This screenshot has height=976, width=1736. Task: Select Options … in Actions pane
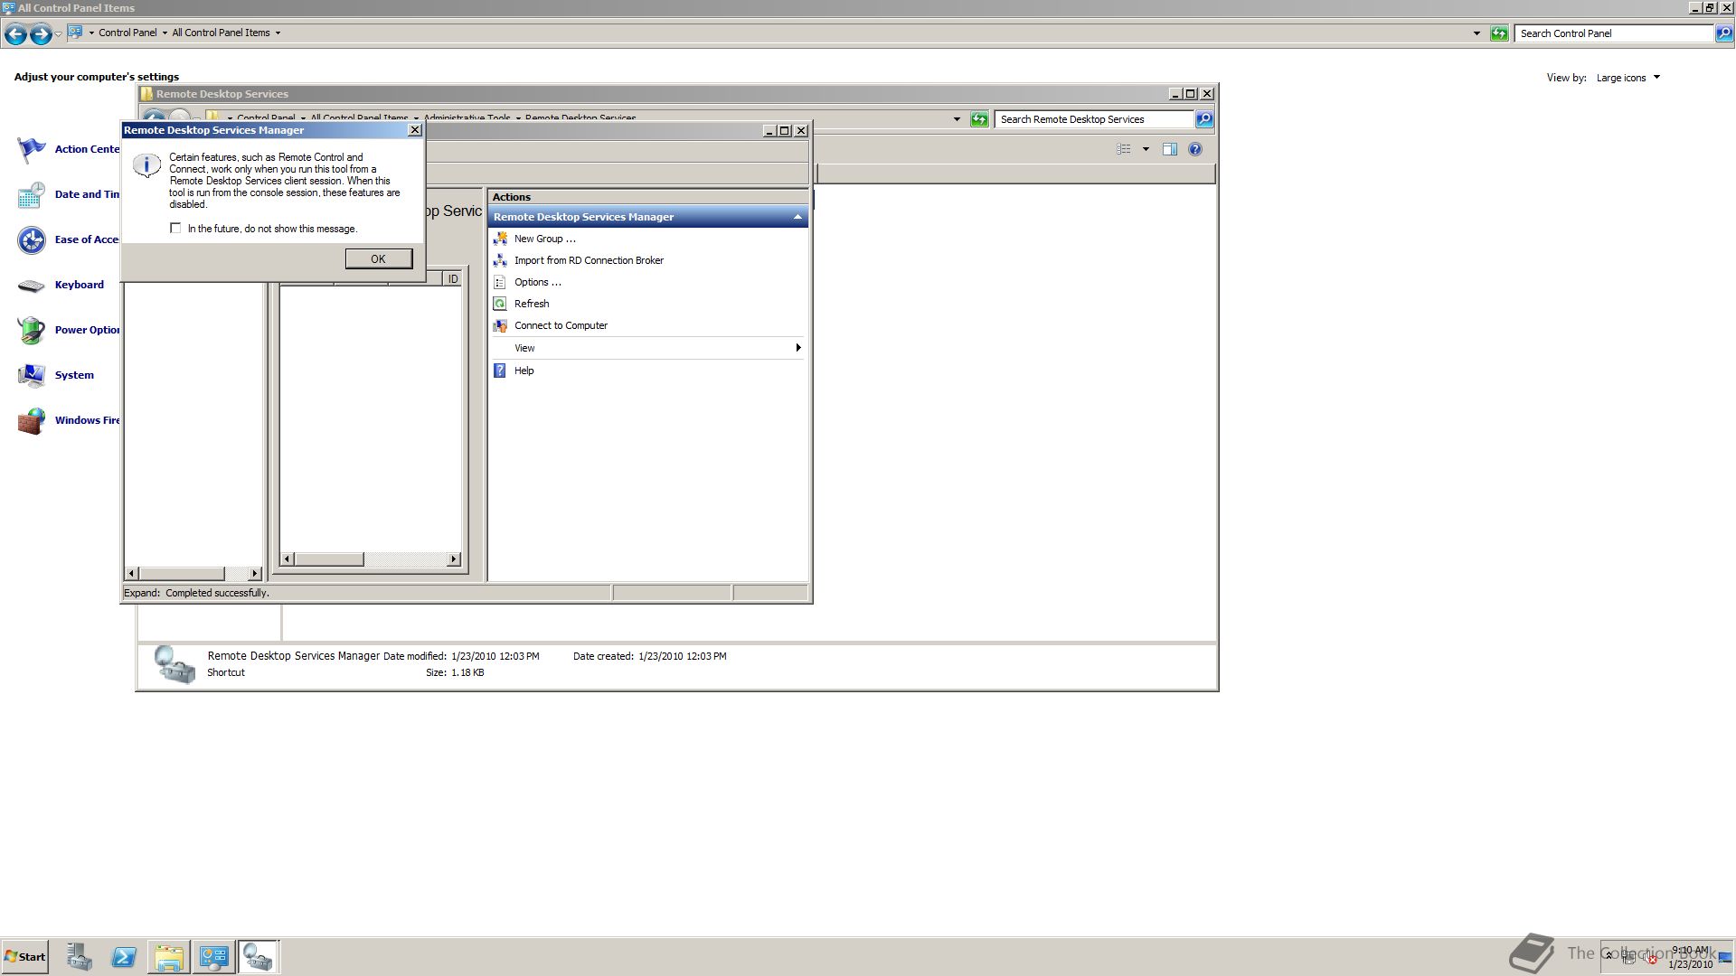(x=538, y=282)
